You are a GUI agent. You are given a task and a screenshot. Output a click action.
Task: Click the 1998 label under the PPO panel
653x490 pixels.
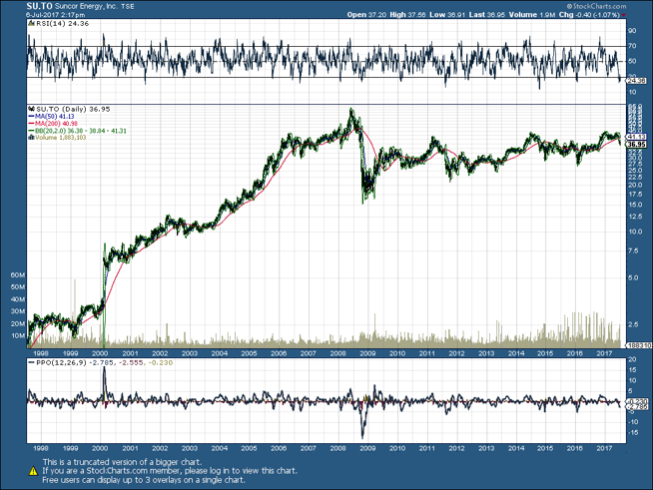41,449
